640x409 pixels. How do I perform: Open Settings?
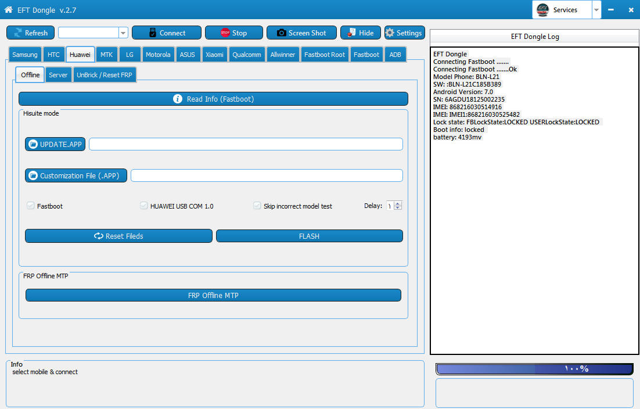tap(404, 33)
